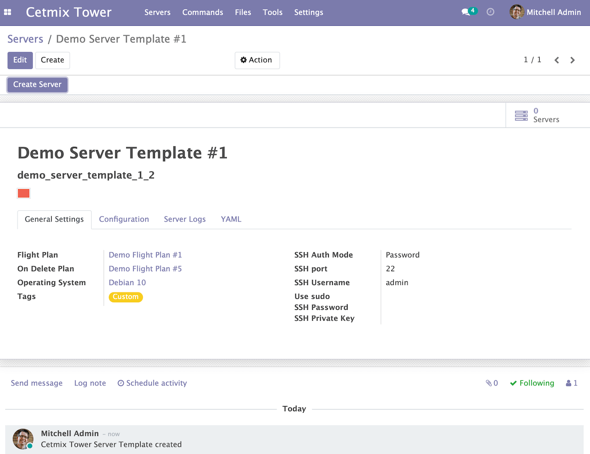Open the activities clock icon
Screen dimensions: 590x454
click(490, 12)
